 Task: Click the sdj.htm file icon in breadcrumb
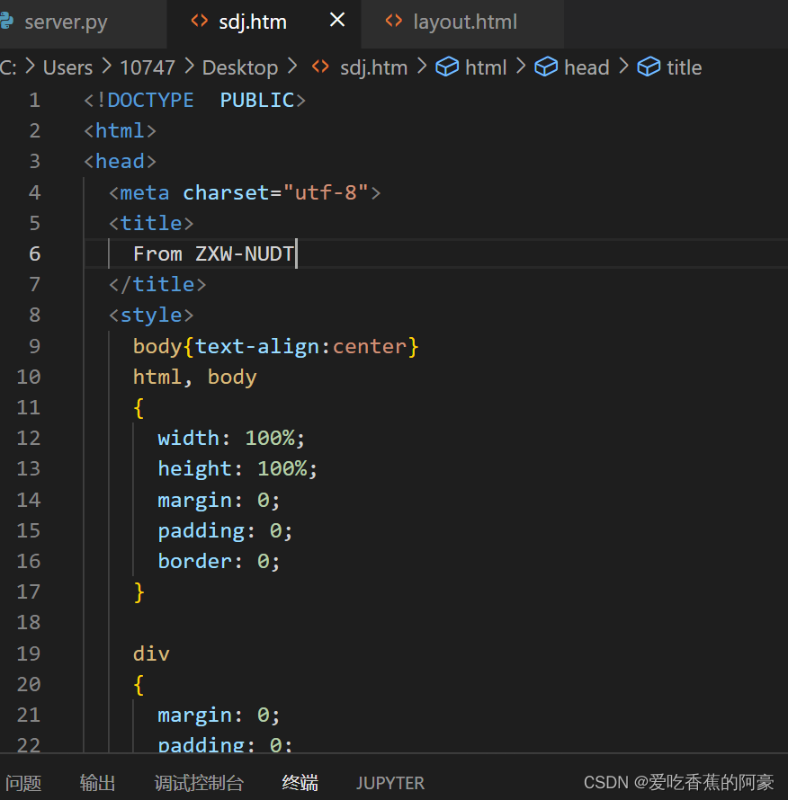320,67
